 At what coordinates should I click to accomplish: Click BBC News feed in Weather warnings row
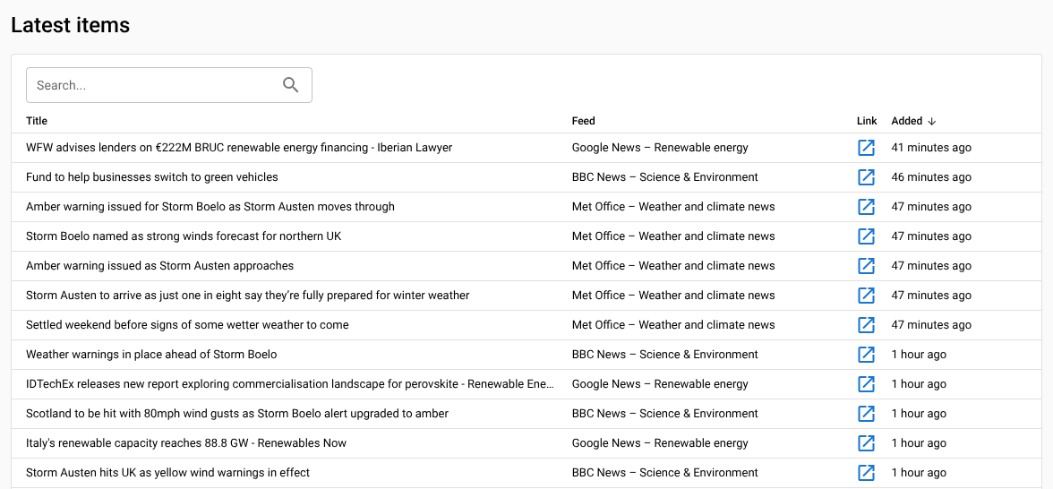(664, 355)
